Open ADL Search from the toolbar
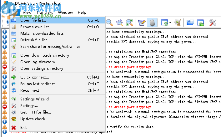Screen dimensions: 221x137 click(x=119, y=23)
